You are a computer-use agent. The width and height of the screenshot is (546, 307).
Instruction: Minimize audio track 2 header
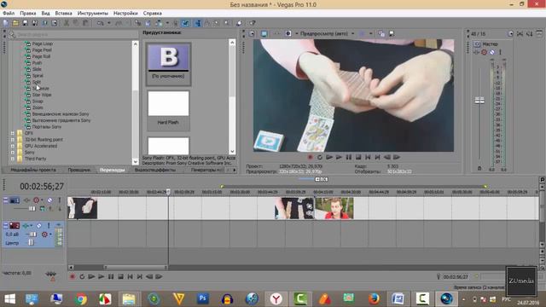pos(5,225)
